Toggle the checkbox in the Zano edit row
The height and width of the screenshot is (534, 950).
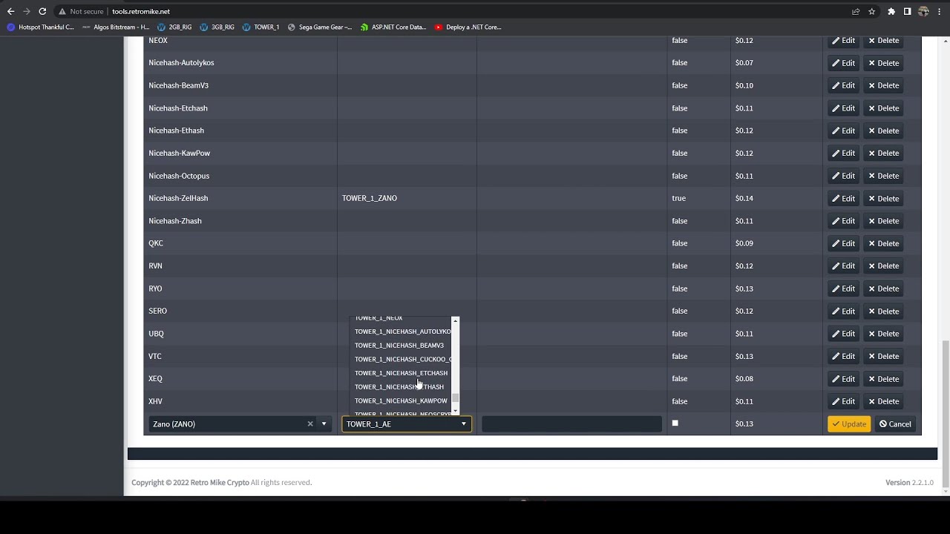(675, 423)
